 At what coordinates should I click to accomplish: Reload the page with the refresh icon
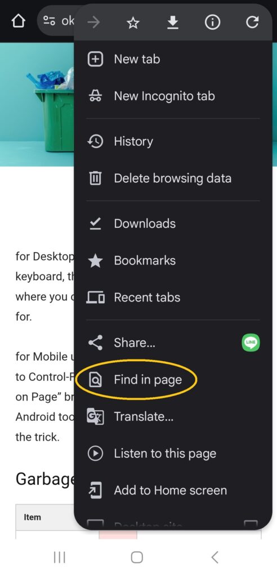[252, 22]
